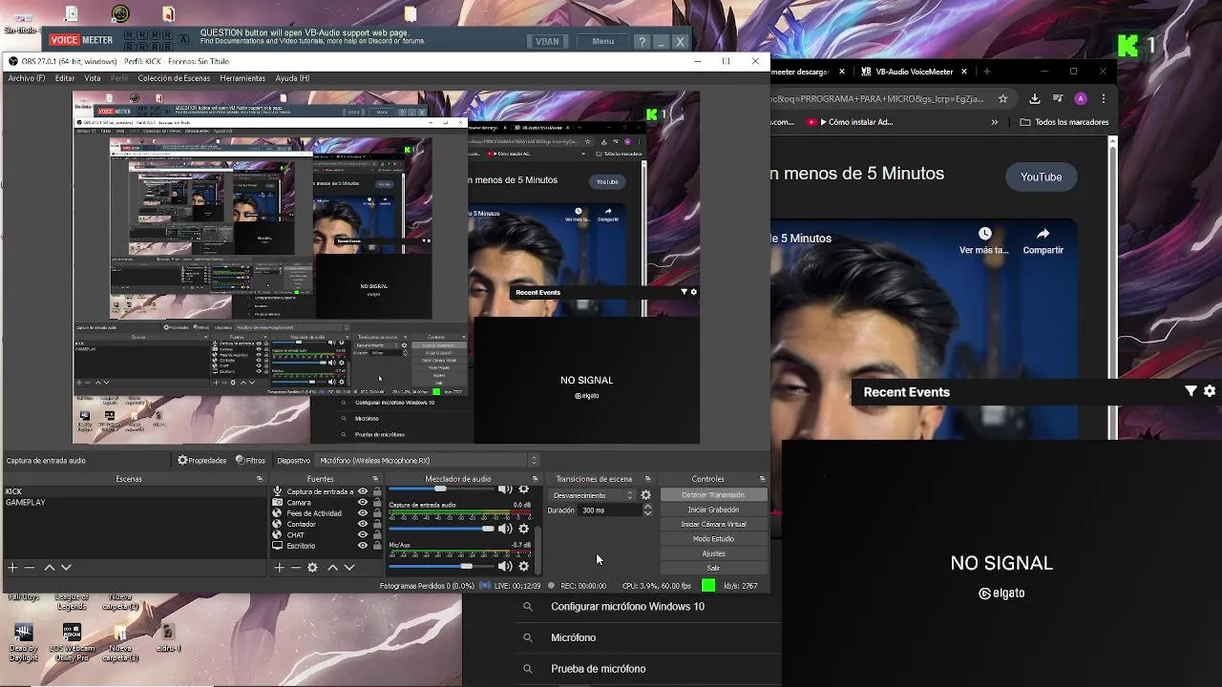Select the GAMEPLAY scene
The image size is (1222, 687).
(135, 502)
